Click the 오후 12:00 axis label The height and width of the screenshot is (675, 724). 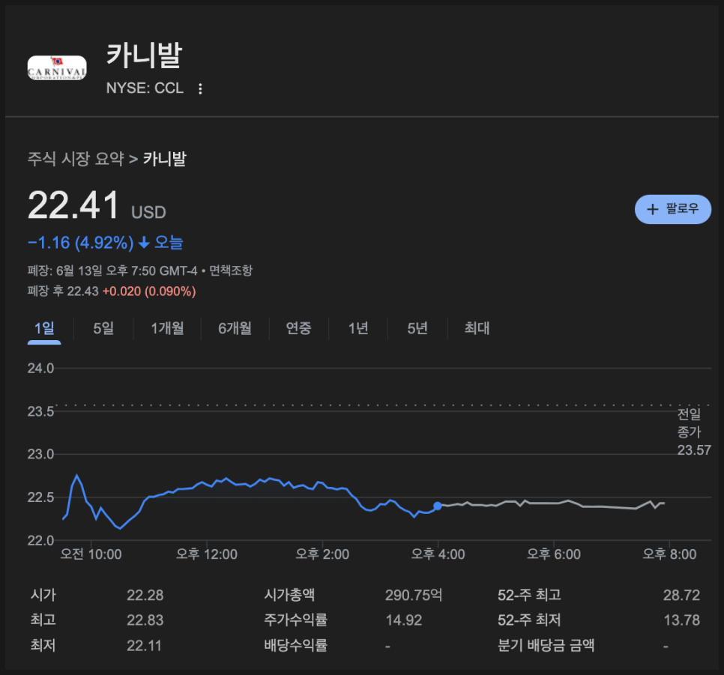coord(206,554)
